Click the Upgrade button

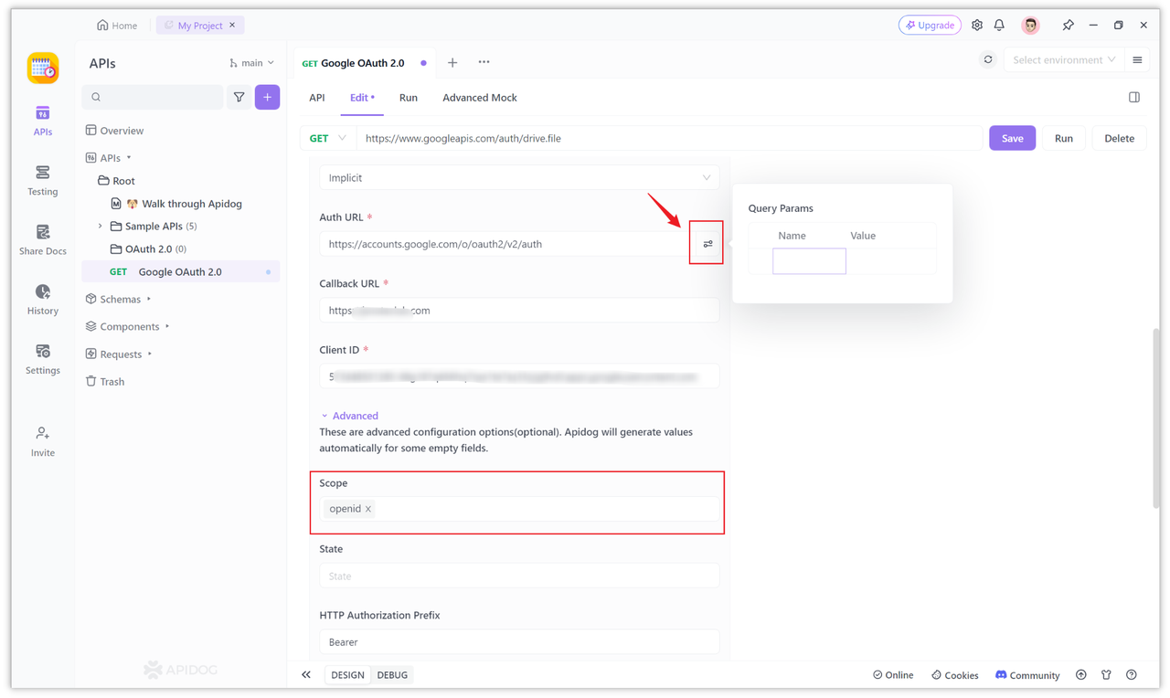[x=930, y=26]
